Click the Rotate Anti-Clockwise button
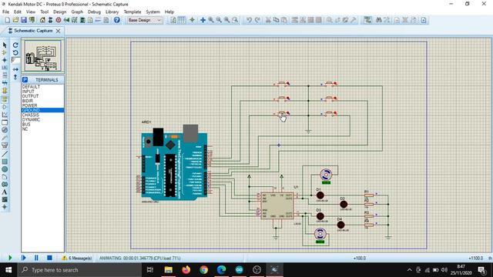Screen dimensions: 493x277 pos(15,52)
